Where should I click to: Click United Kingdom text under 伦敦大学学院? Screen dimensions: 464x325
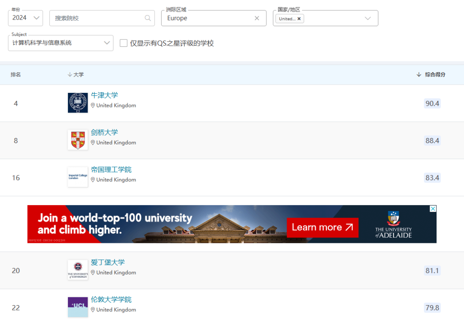116,310
